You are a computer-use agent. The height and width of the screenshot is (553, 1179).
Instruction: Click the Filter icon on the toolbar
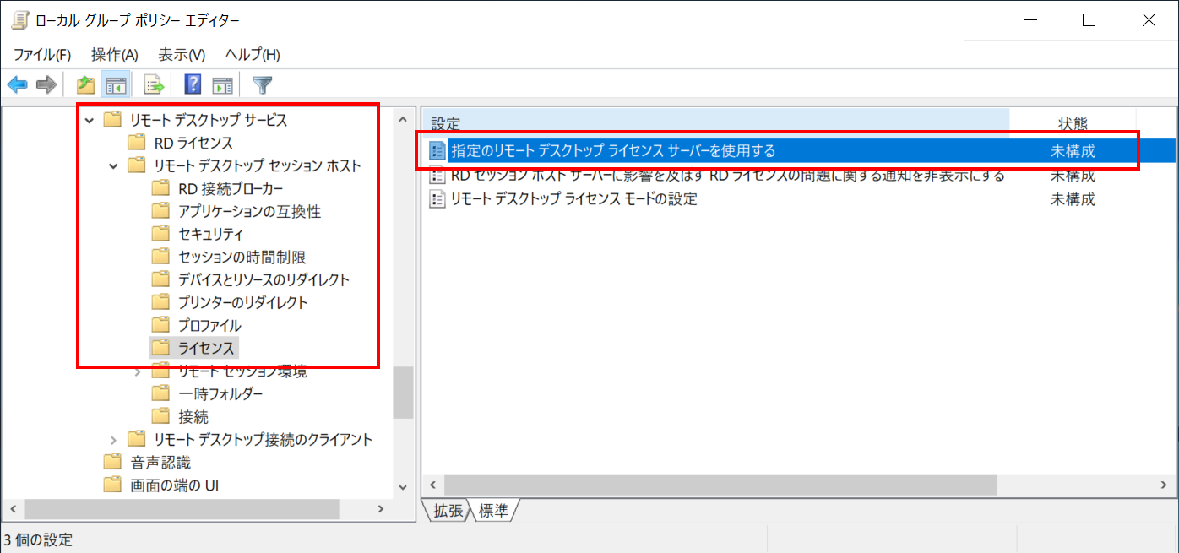[x=262, y=84]
